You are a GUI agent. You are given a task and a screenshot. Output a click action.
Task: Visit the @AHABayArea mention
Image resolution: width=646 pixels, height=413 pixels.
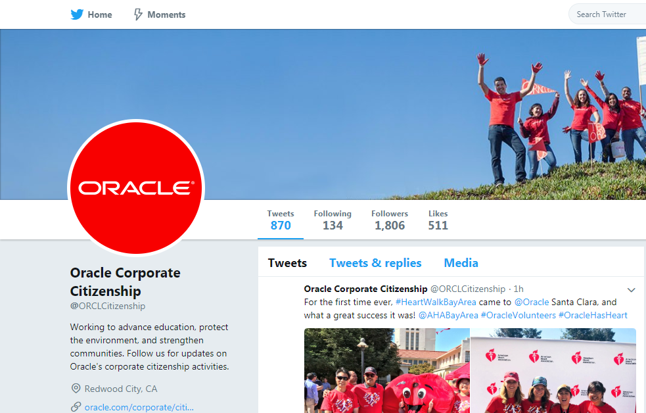coord(448,315)
